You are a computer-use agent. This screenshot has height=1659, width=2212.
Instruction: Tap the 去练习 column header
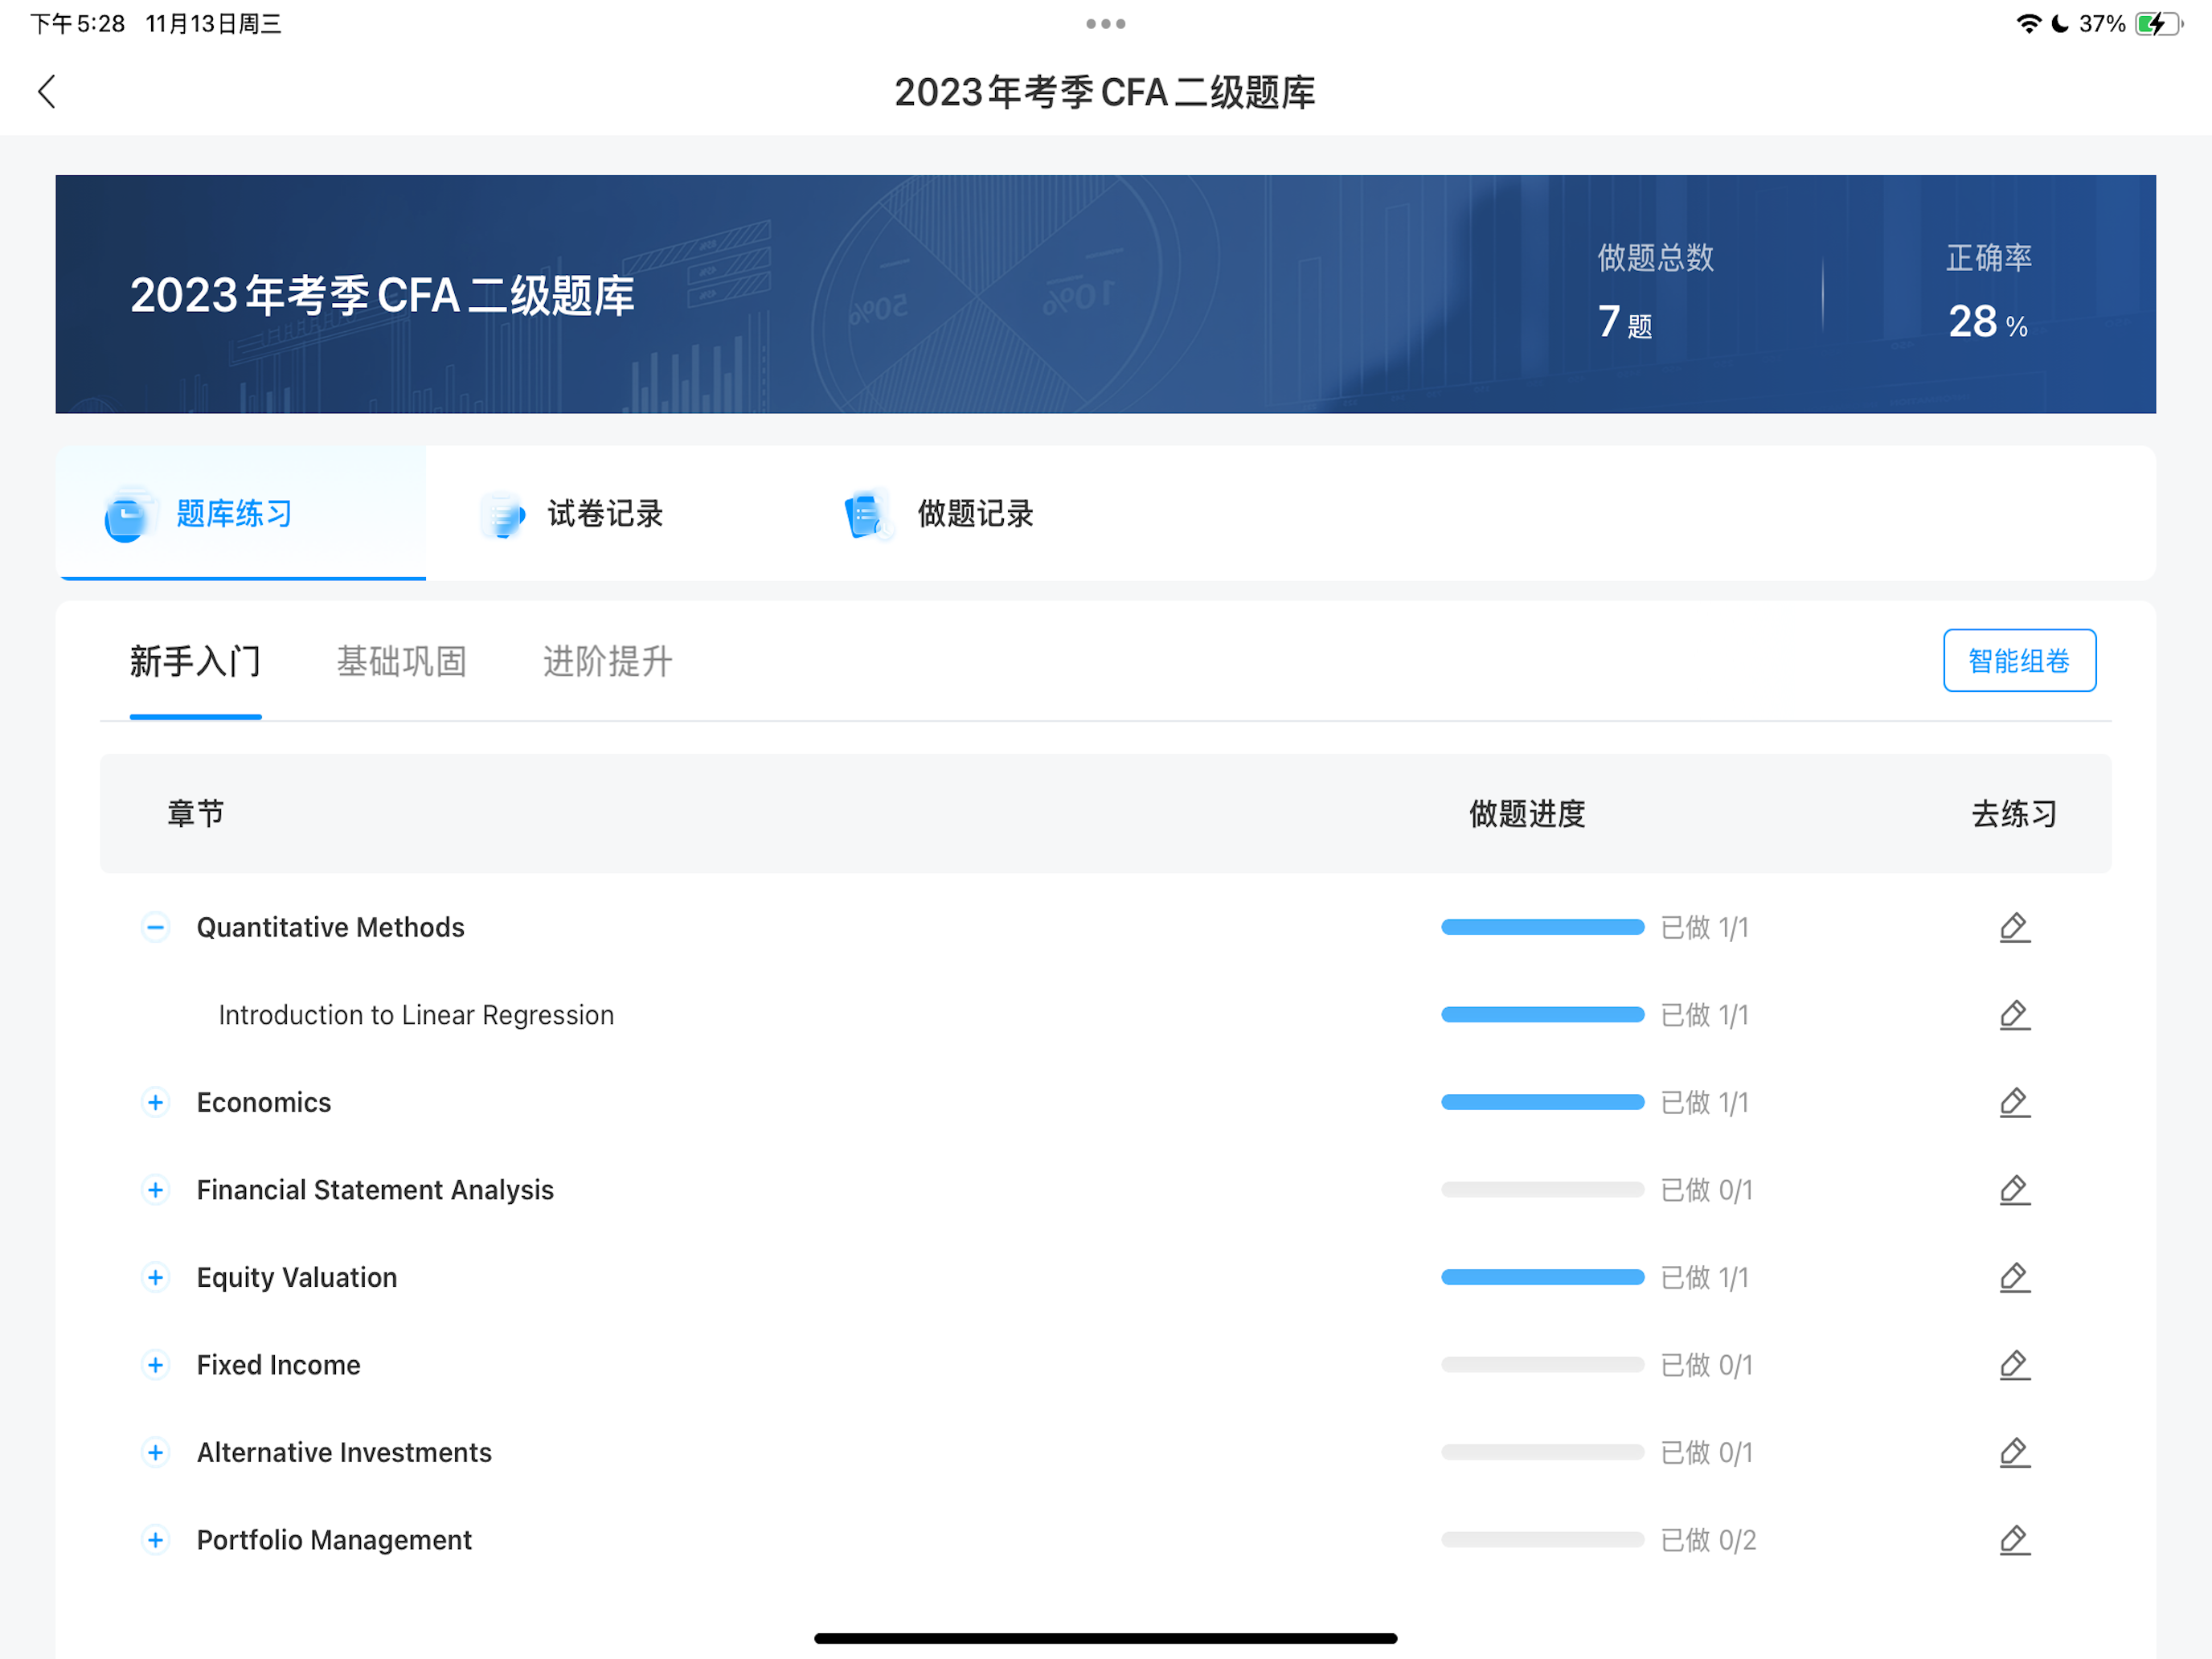pyautogui.click(x=2014, y=813)
